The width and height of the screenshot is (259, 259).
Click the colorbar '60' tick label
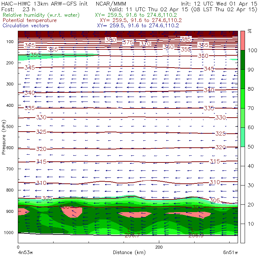(x=251, y=127)
